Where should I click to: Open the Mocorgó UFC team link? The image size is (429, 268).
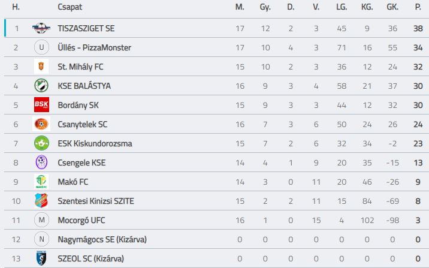81,220
